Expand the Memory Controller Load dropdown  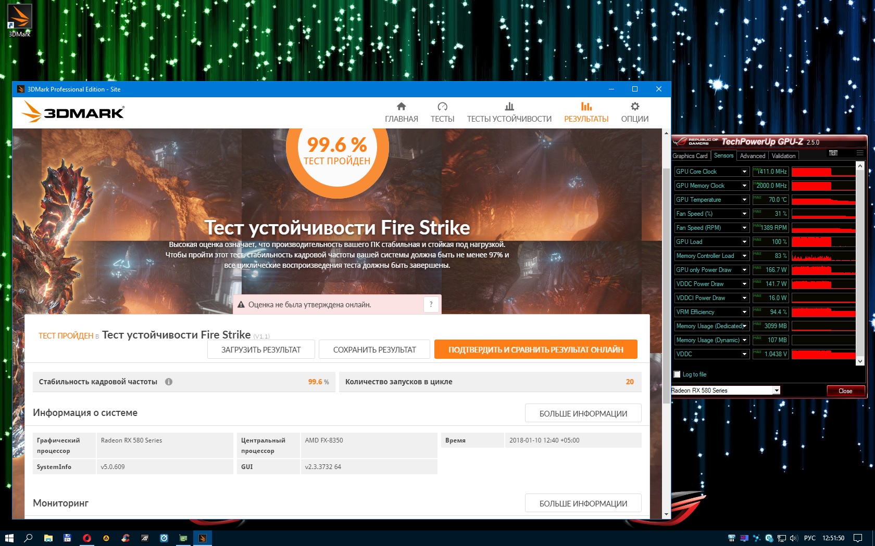pos(744,256)
